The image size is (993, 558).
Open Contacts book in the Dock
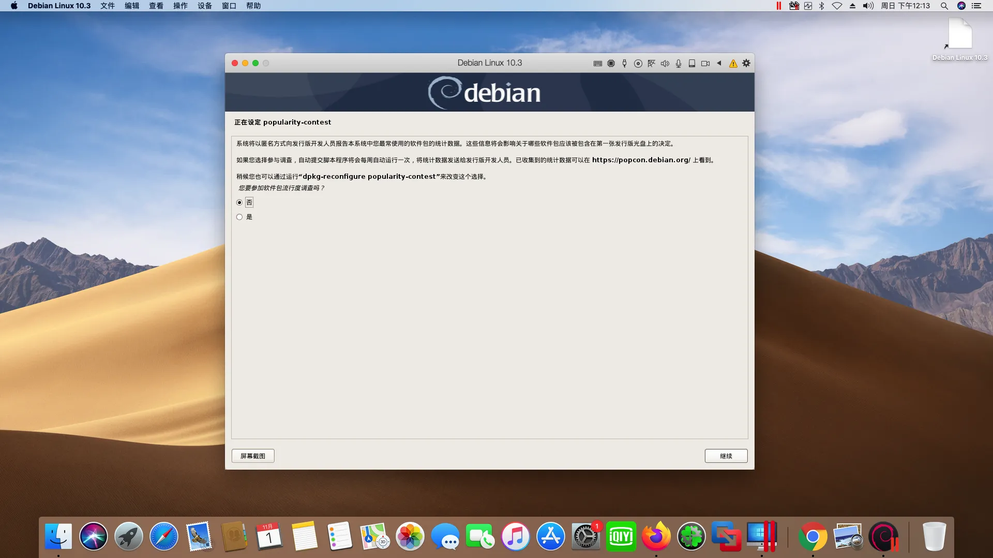tap(234, 536)
